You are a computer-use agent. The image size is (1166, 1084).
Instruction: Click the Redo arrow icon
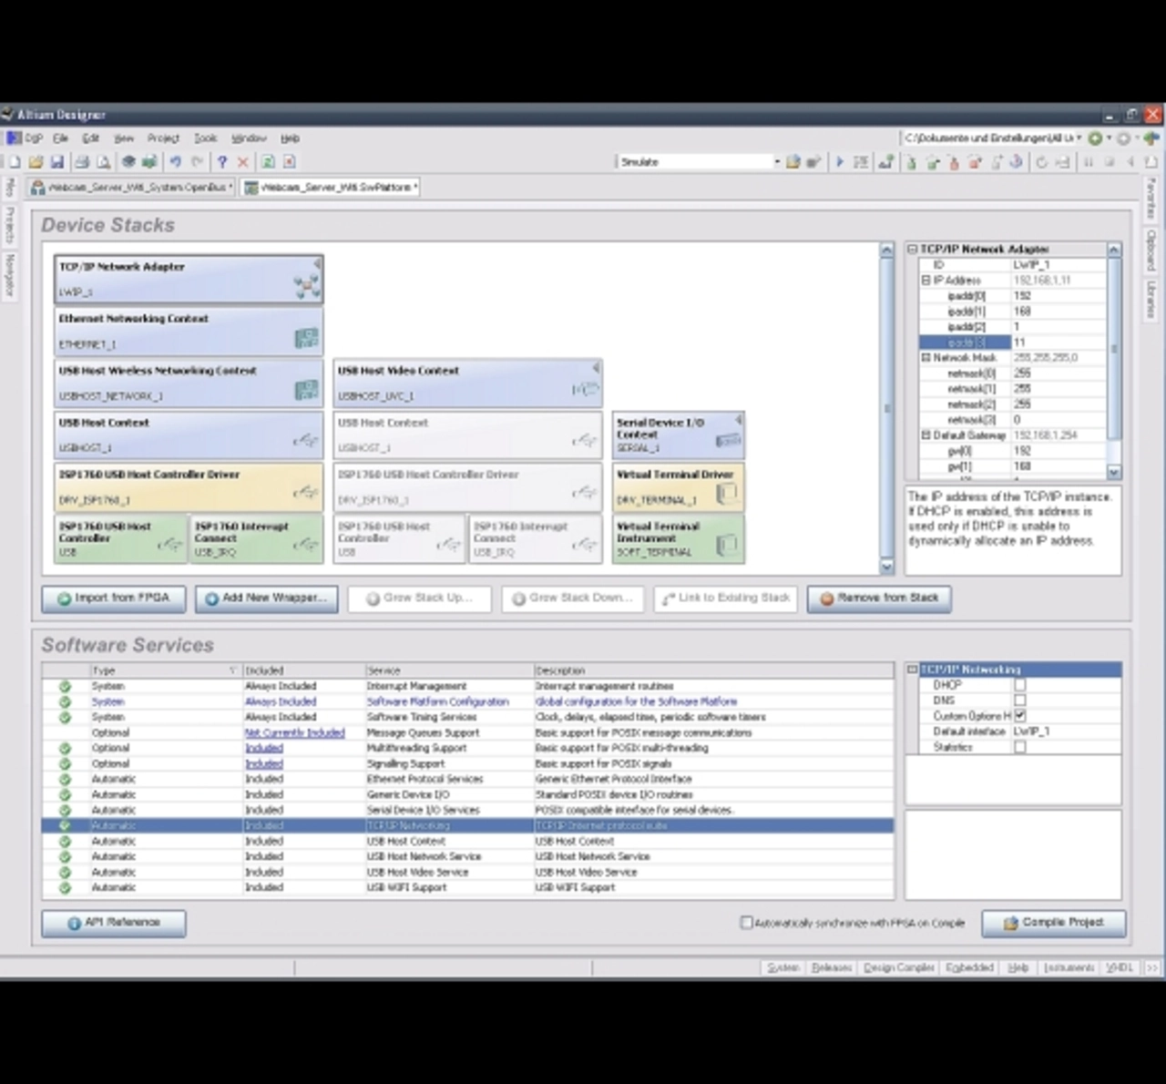point(196,162)
